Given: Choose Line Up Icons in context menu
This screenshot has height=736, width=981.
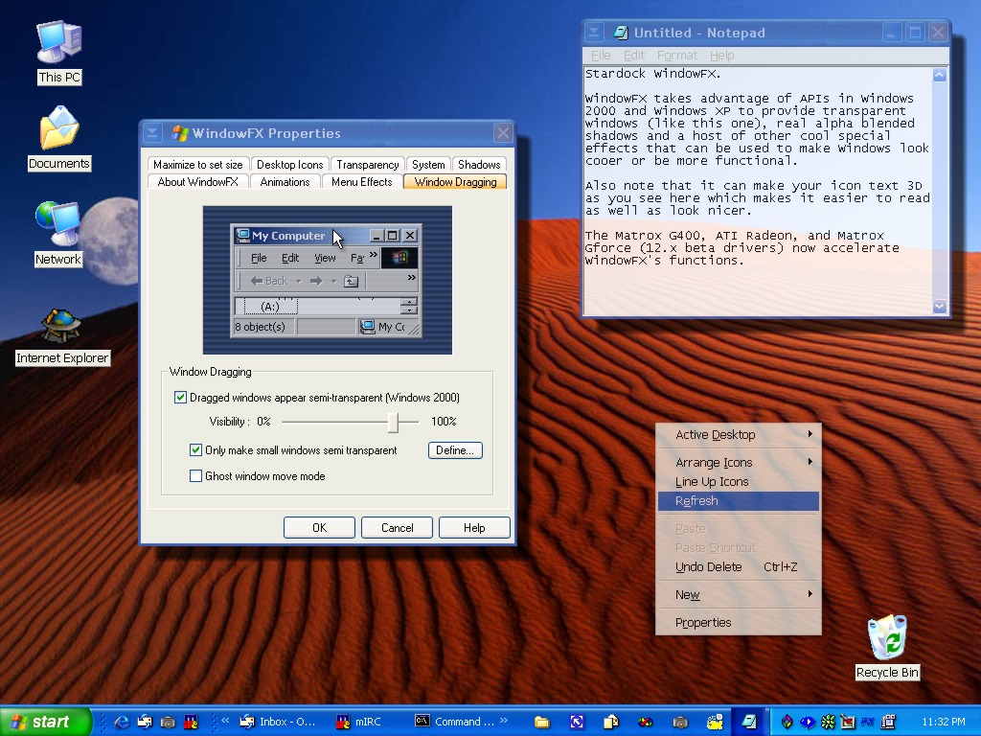Looking at the screenshot, I should point(739,481).
